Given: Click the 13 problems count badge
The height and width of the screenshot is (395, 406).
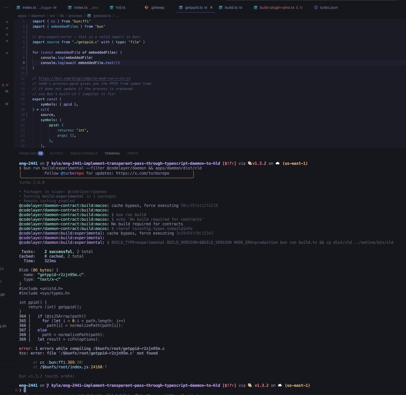Looking at the screenshot, I should click(40, 153).
